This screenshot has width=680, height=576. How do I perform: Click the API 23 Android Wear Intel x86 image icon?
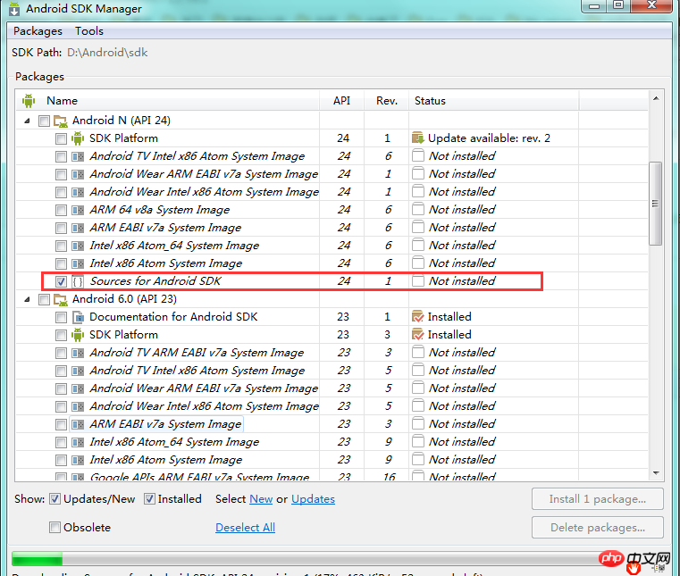[x=78, y=406]
